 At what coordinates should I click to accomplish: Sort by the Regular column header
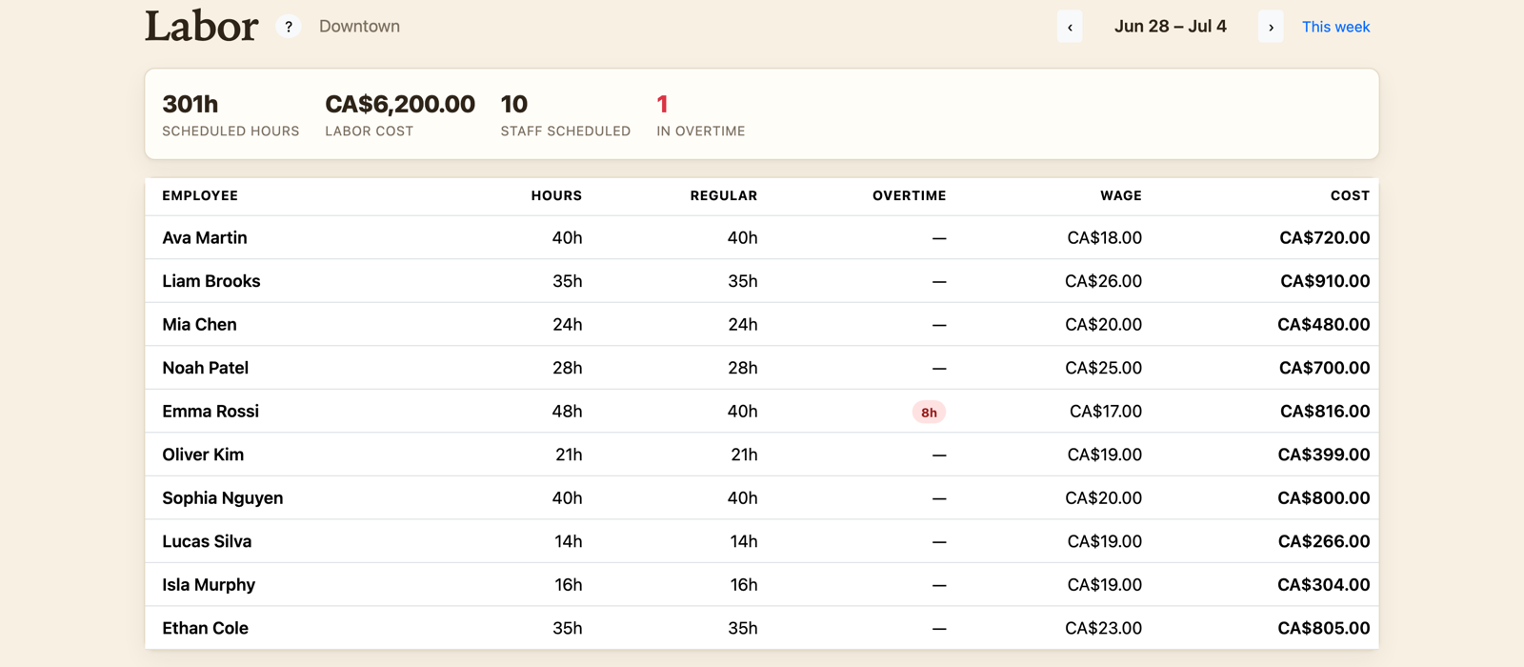click(723, 195)
